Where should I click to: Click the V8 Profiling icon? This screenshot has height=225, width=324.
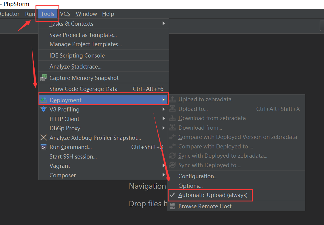click(x=44, y=109)
